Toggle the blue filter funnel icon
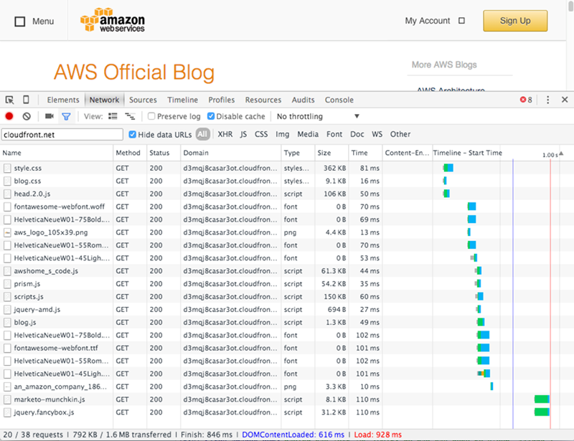The image size is (574, 441). 66,116
